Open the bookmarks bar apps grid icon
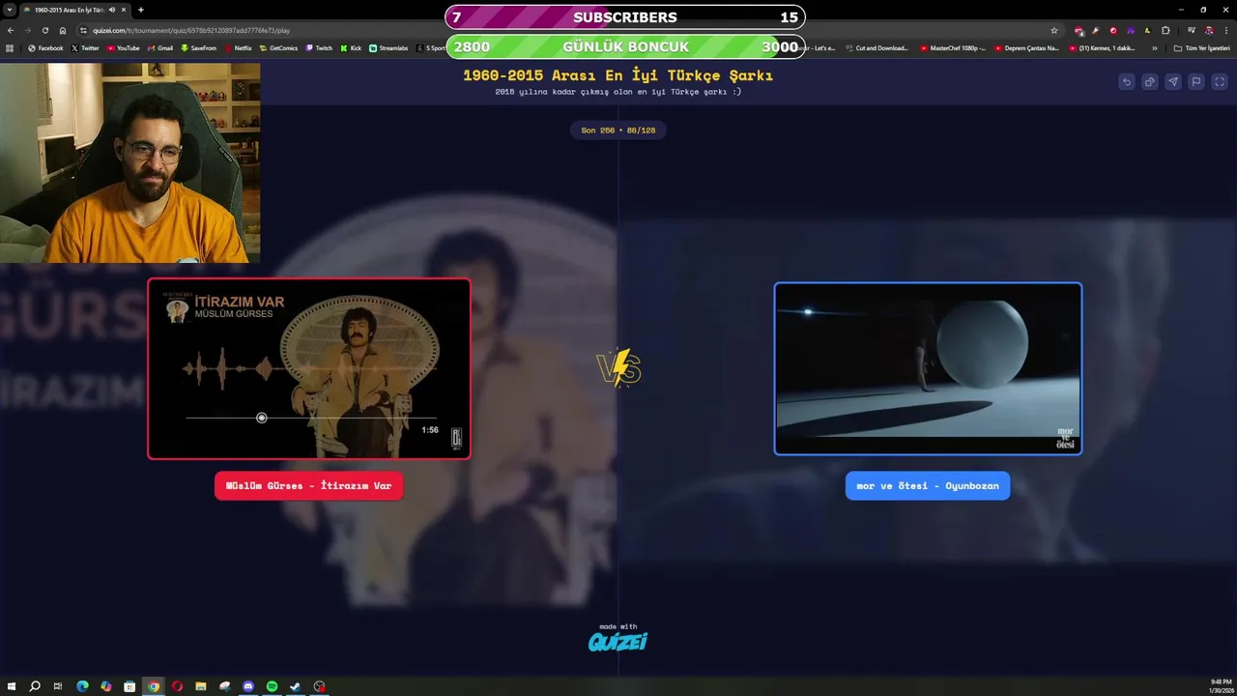This screenshot has width=1237, height=696. pos(10,48)
